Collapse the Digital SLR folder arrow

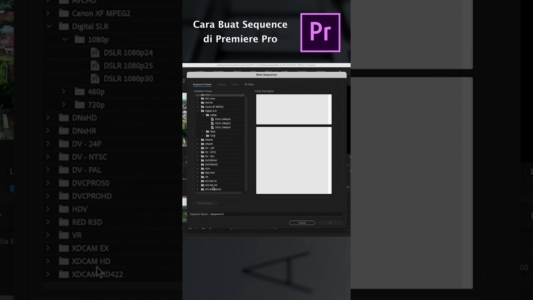tap(197, 111)
